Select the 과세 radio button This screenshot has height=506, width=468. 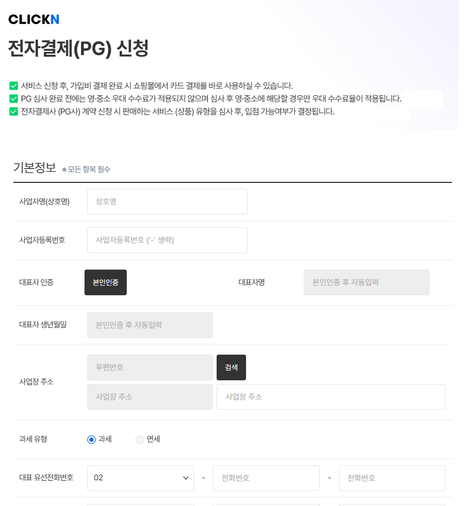click(91, 440)
